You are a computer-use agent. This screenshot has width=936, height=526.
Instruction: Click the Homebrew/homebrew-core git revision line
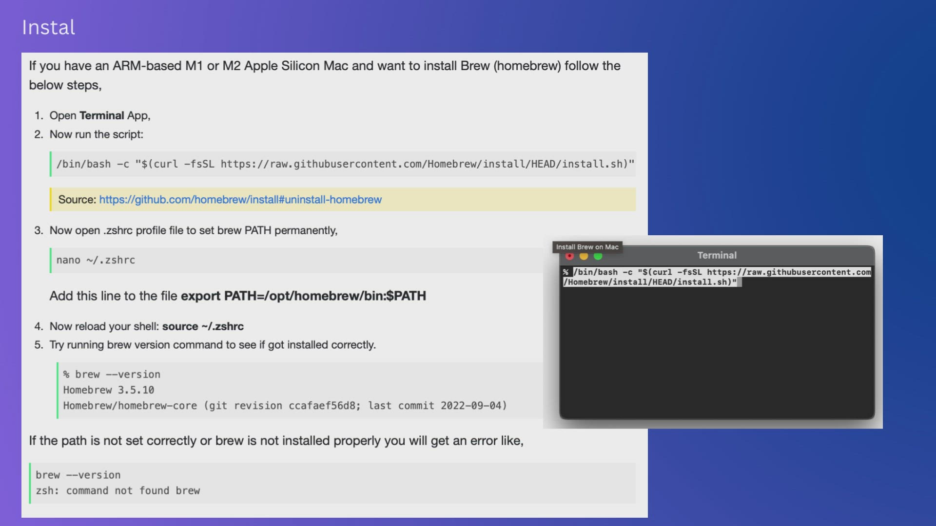point(285,406)
